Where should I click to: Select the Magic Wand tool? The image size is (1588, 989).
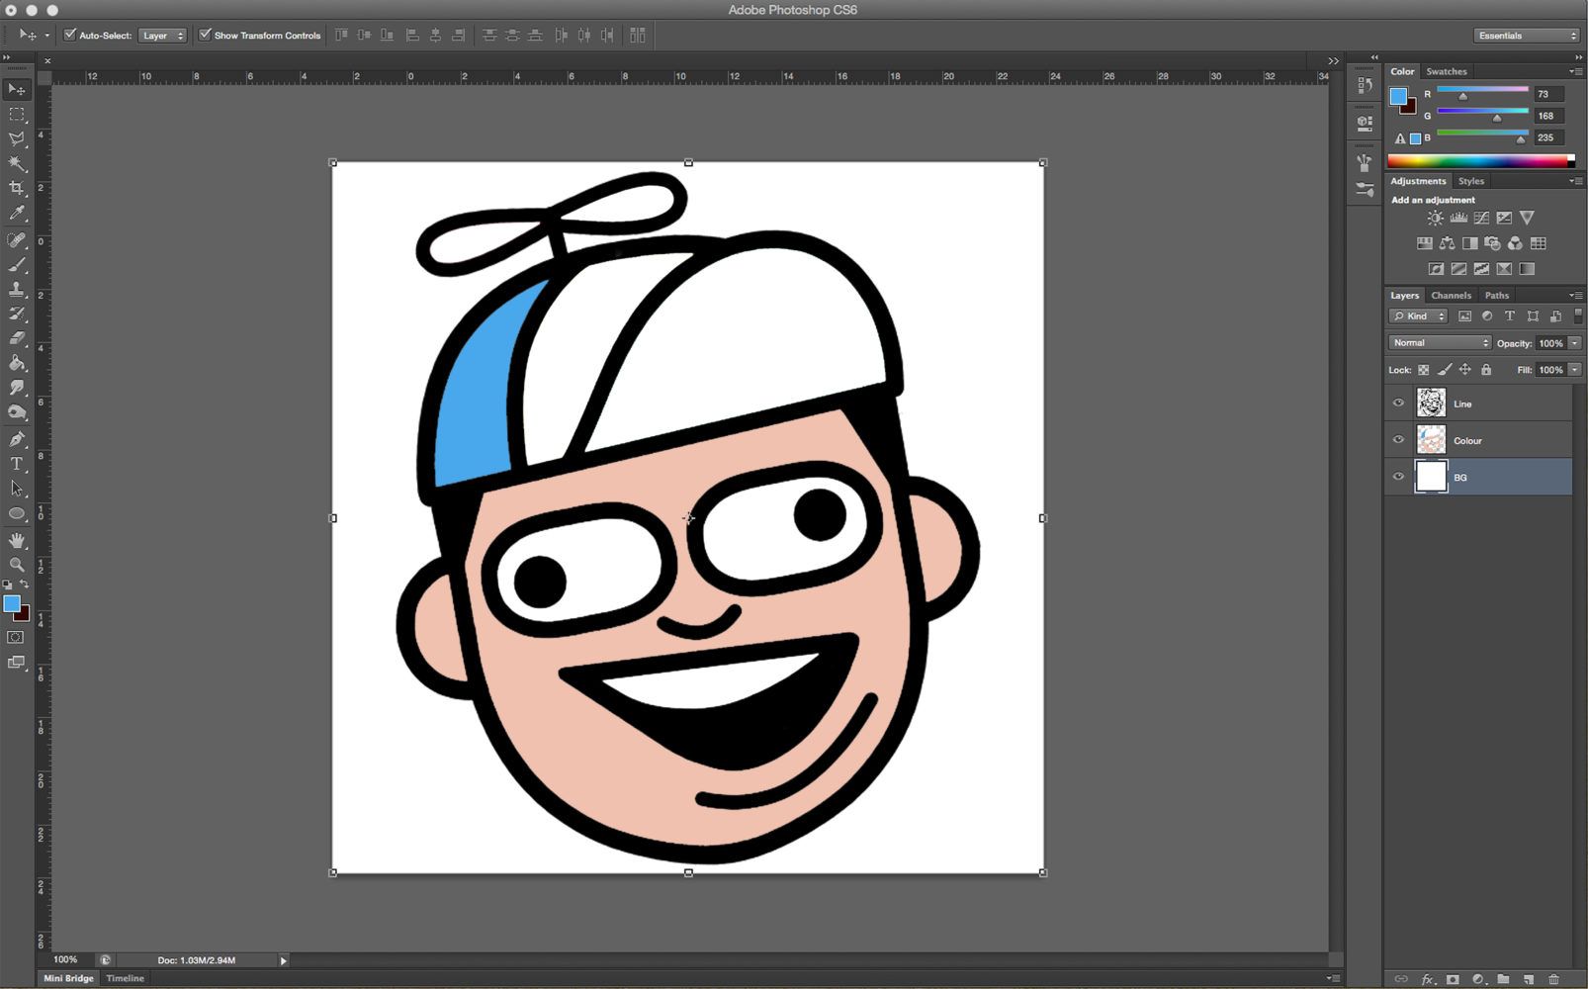pyautogui.click(x=17, y=163)
